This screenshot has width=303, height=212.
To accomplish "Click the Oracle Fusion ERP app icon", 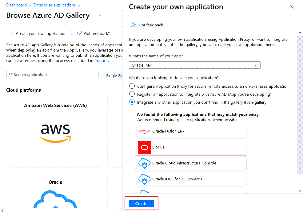I will pyautogui.click(x=145, y=130).
